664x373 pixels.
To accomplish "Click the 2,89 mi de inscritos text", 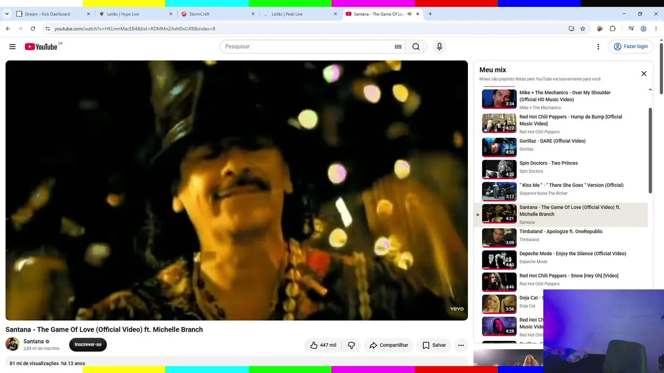I will tap(41, 349).
